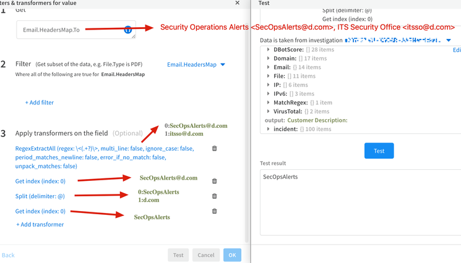Viewport: 461px width, 263px height.
Task: Expand the Domain tree node
Action: [268, 59]
